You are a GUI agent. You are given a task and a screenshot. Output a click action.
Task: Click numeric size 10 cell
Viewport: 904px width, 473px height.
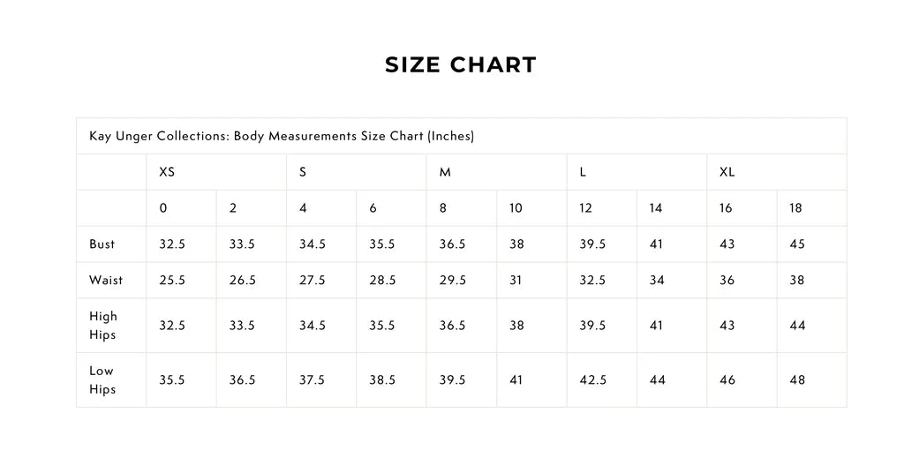pyautogui.click(x=516, y=208)
